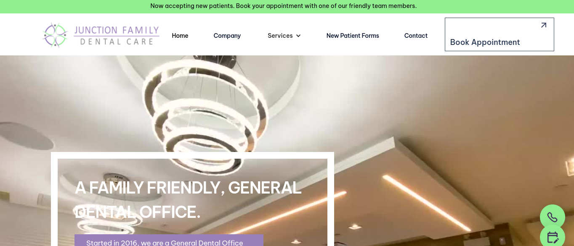The height and width of the screenshot is (246, 574).
Task: Click the 'A Family Friendly, General Dental Office' heading
Action: pyautogui.click(x=188, y=199)
